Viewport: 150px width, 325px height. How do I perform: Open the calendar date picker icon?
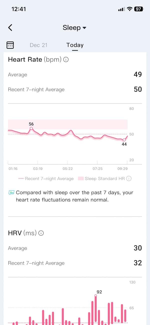10,45
